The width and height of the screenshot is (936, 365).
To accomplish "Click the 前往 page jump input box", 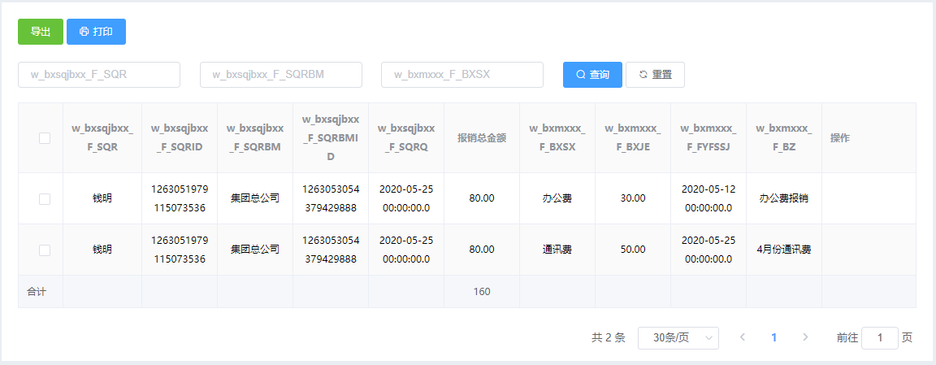I will 879,338.
